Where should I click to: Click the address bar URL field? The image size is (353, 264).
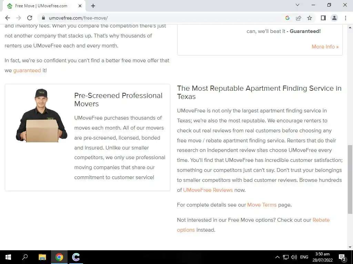162,18
